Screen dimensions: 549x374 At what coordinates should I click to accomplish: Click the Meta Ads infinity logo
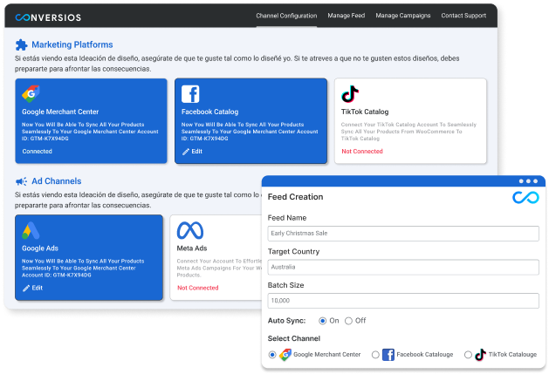[x=190, y=230]
